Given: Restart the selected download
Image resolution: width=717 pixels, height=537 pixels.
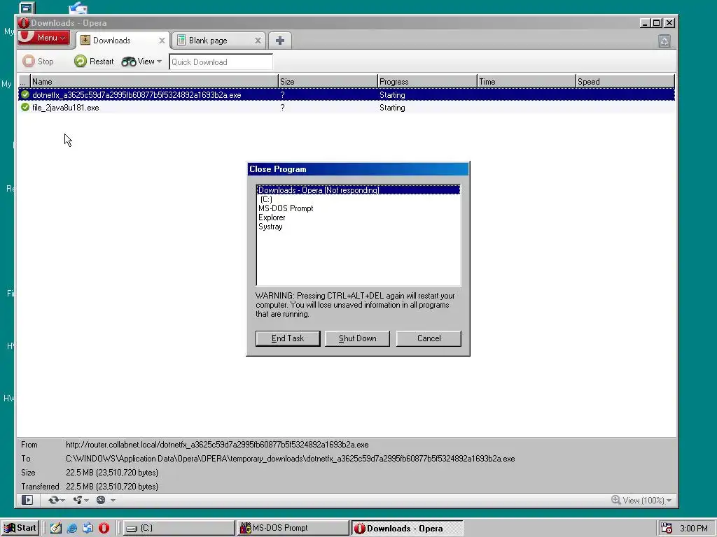Looking at the screenshot, I should tap(95, 62).
